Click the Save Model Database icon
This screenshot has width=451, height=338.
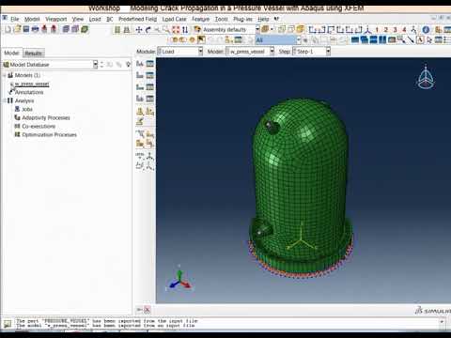point(26,29)
